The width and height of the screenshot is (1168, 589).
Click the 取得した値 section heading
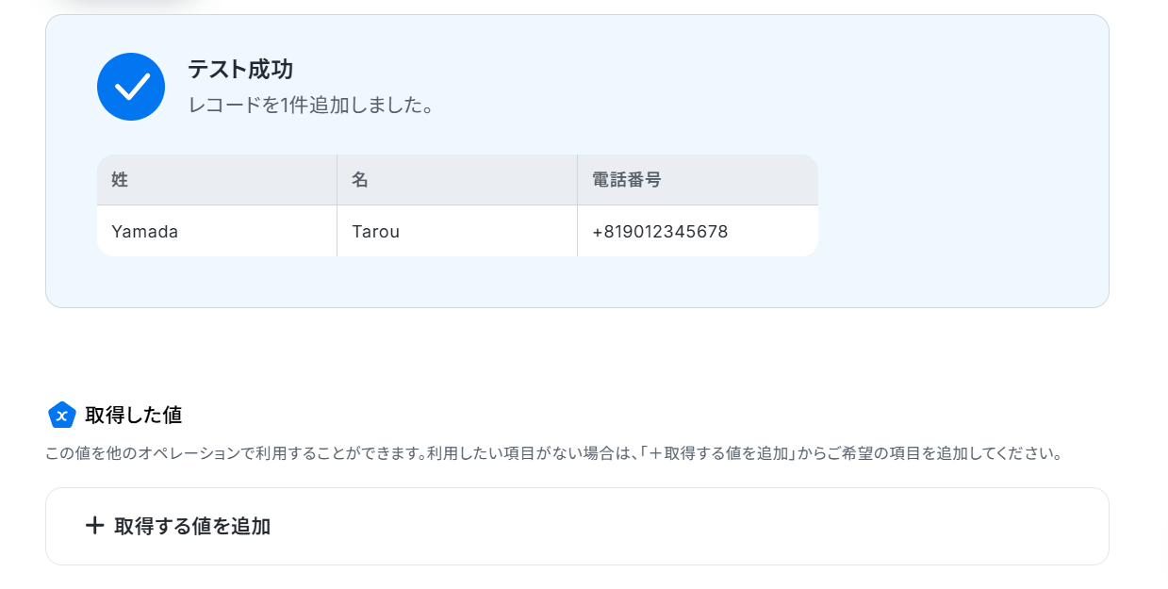click(x=134, y=415)
